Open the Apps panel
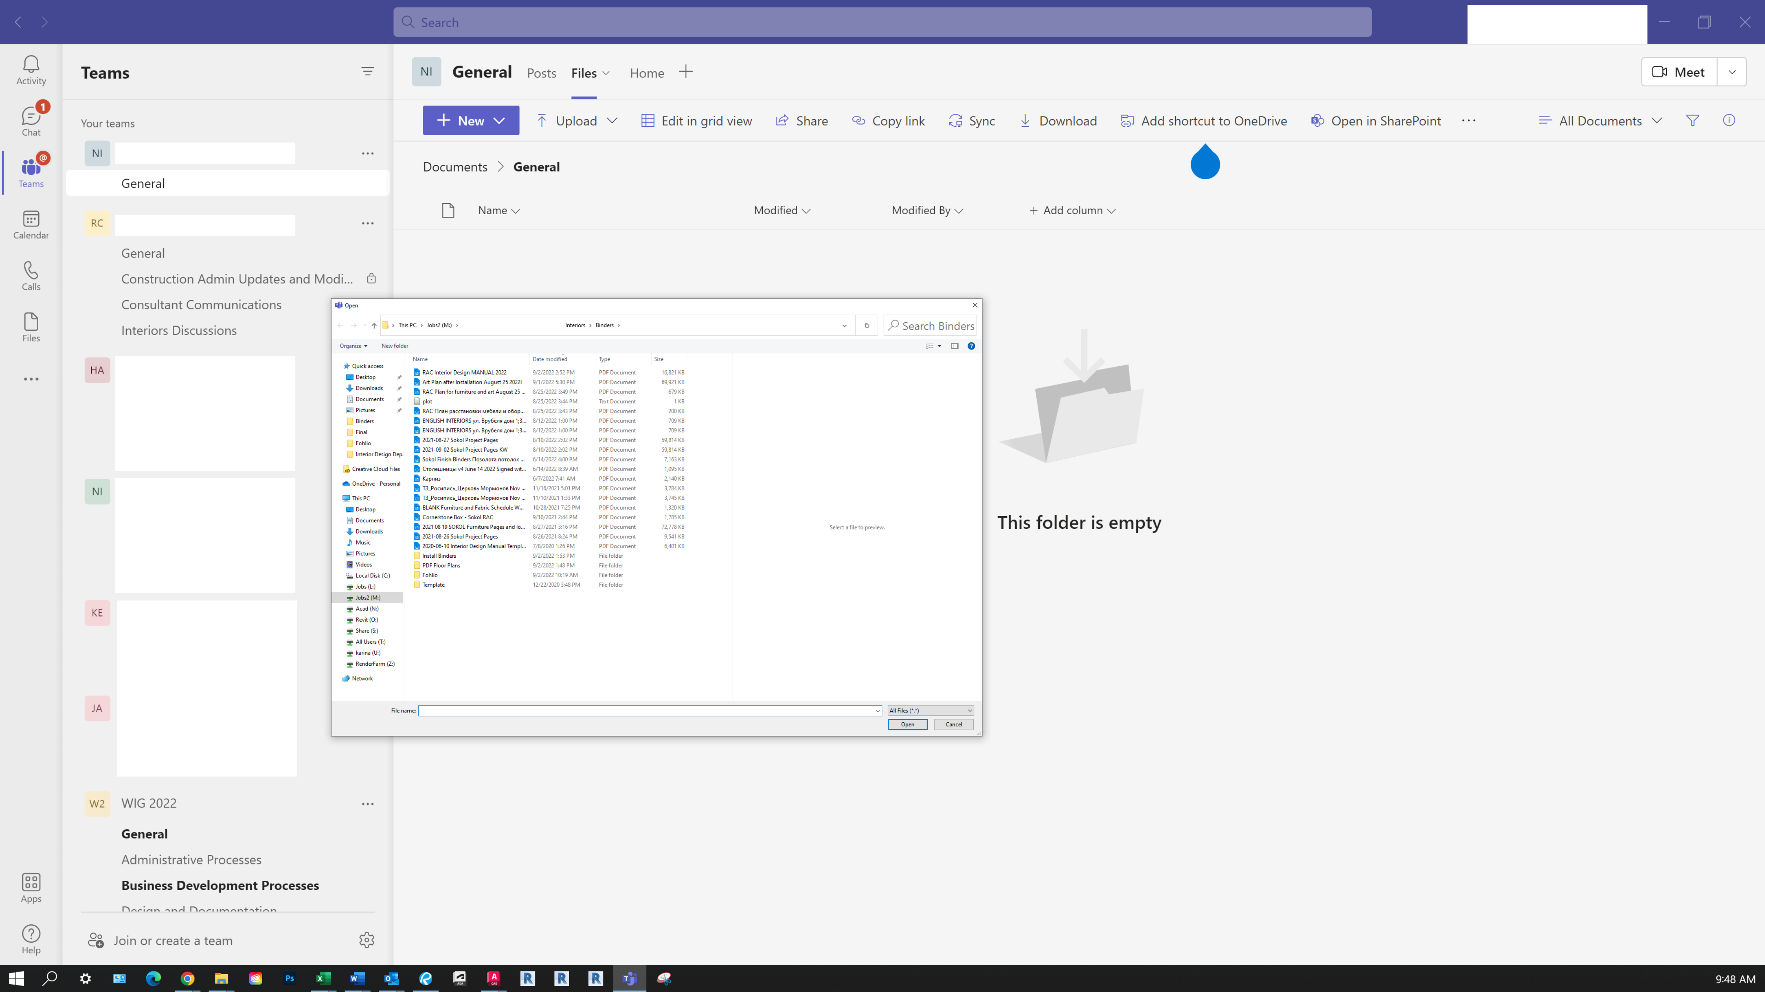Viewport: 1765px width, 992px height. point(31,888)
